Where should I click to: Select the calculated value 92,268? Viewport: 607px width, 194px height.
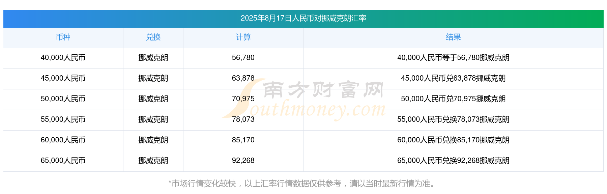click(243, 161)
